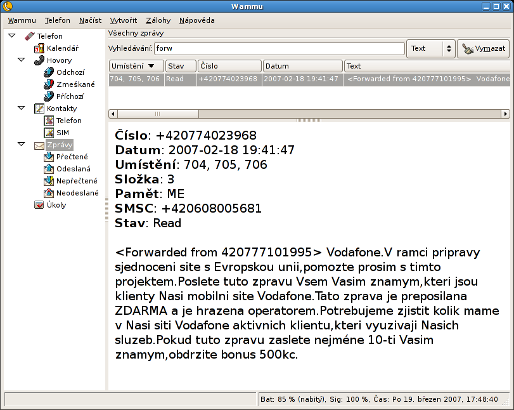
Task: Click the Zmeškané missed calls icon
Action: [49, 84]
